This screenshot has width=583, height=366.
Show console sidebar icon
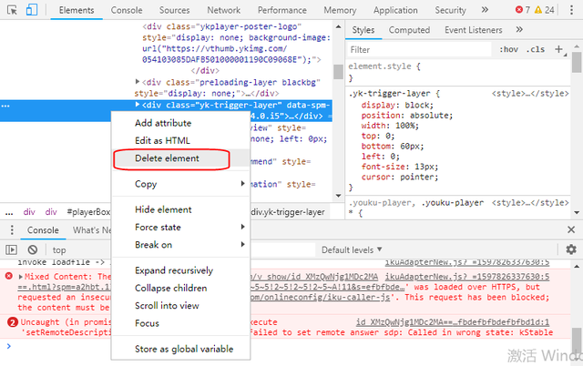point(11,249)
